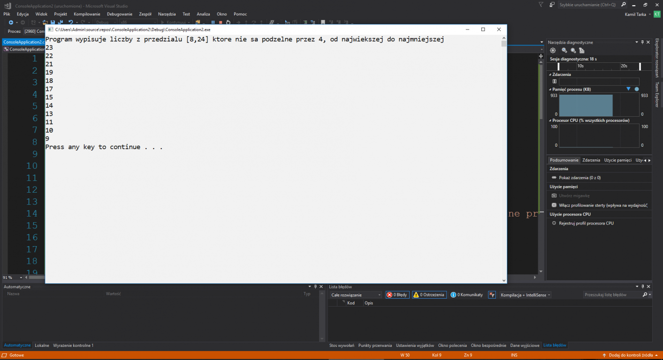
Task: Click Dodaj do kontroli źródła in status bar
Action: click(631, 355)
